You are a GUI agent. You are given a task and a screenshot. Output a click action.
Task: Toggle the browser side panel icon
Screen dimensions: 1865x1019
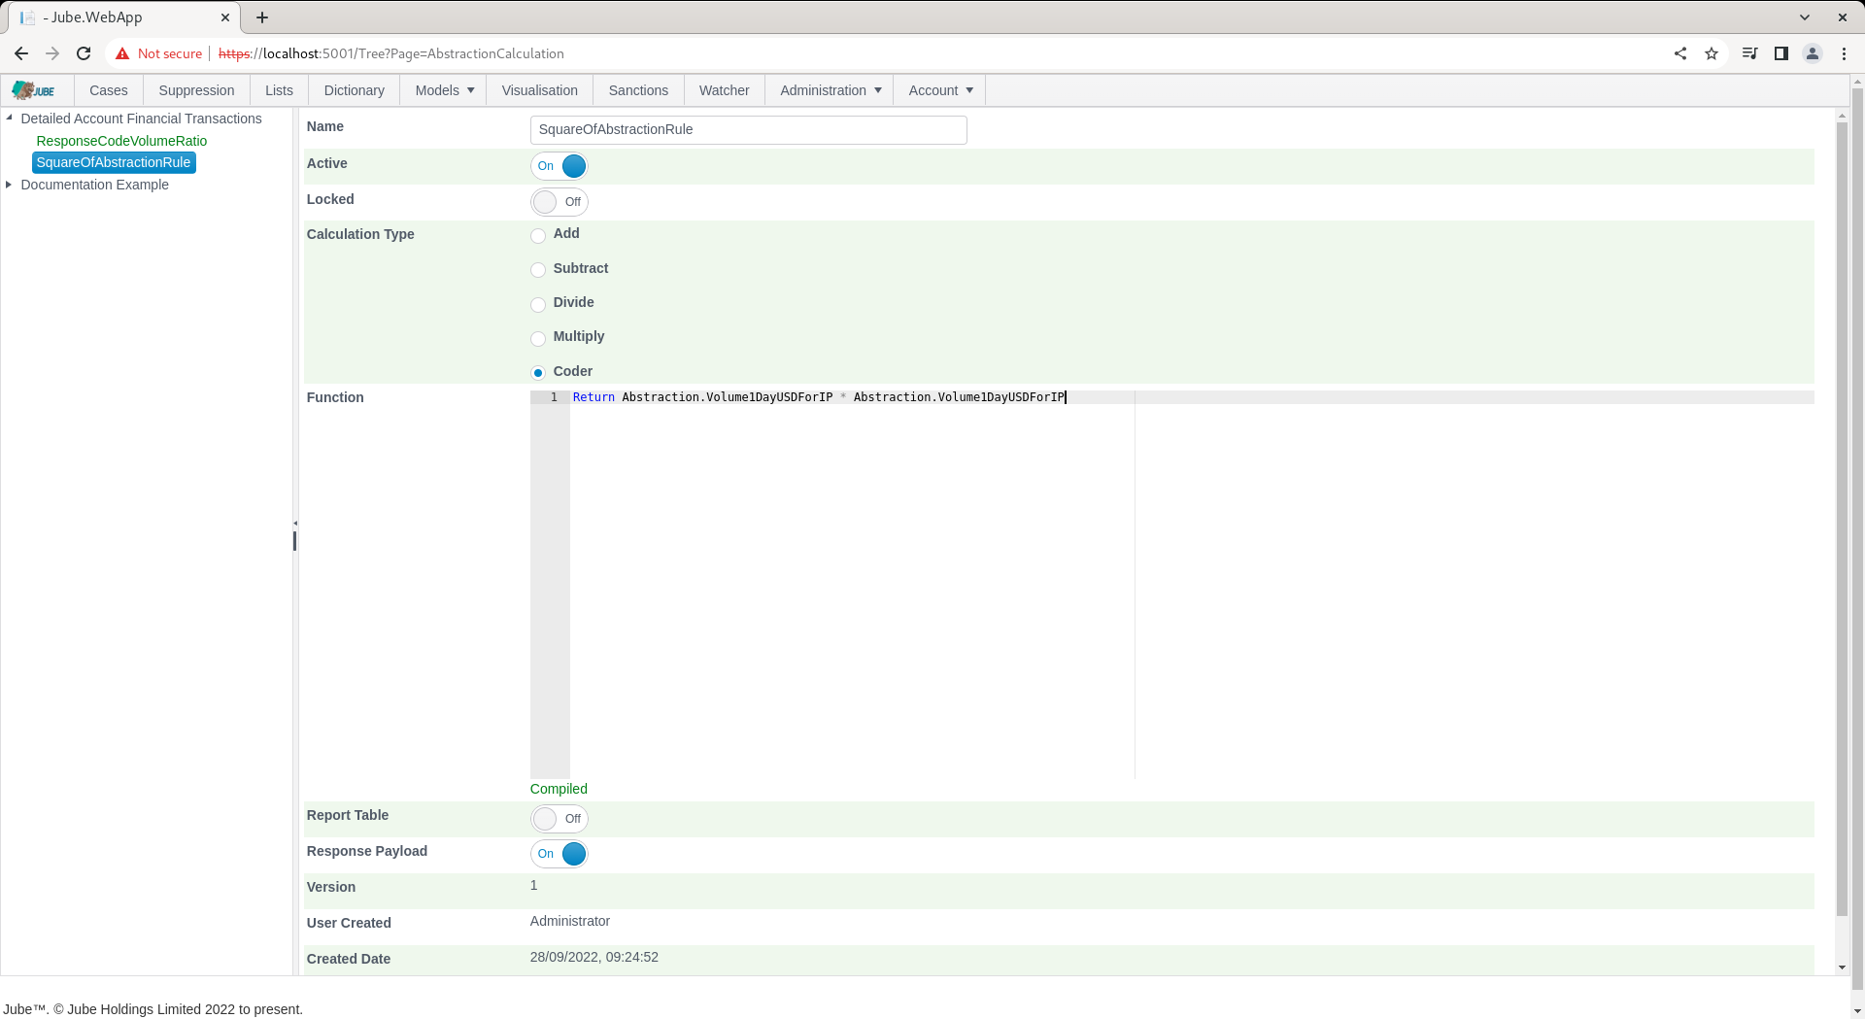pyautogui.click(x=1781, y=53)
